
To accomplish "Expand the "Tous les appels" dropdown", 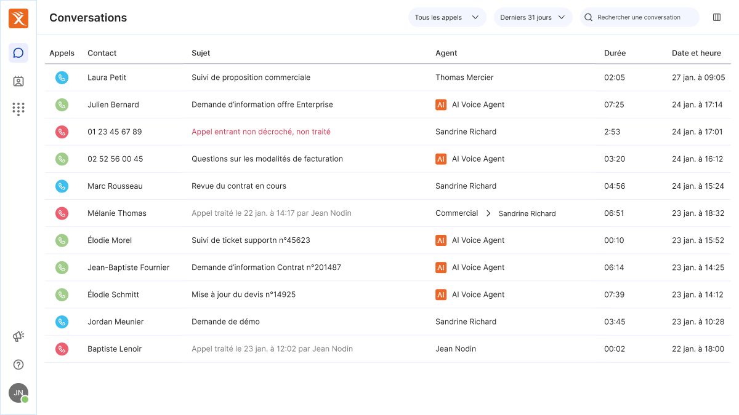I will [x=447, y=17].
